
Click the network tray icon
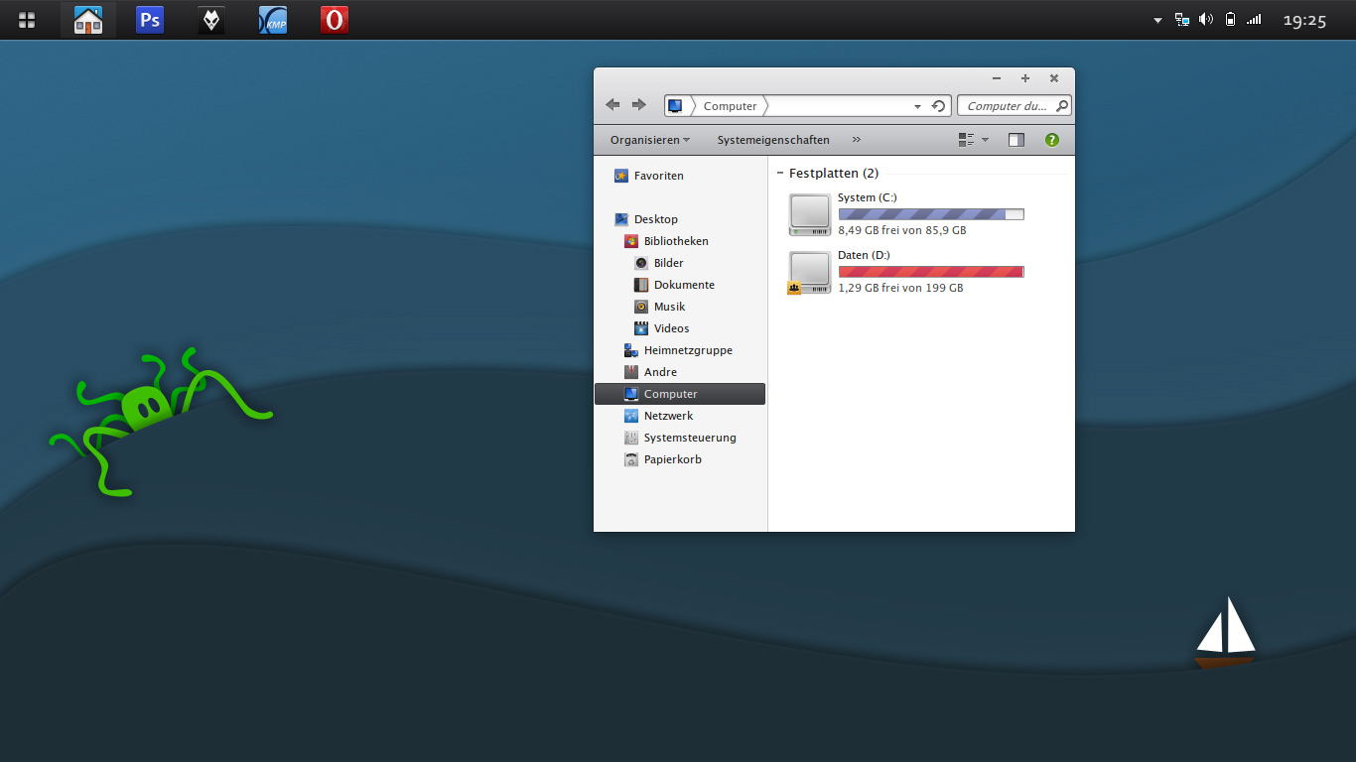click(x=1182, y=19)
